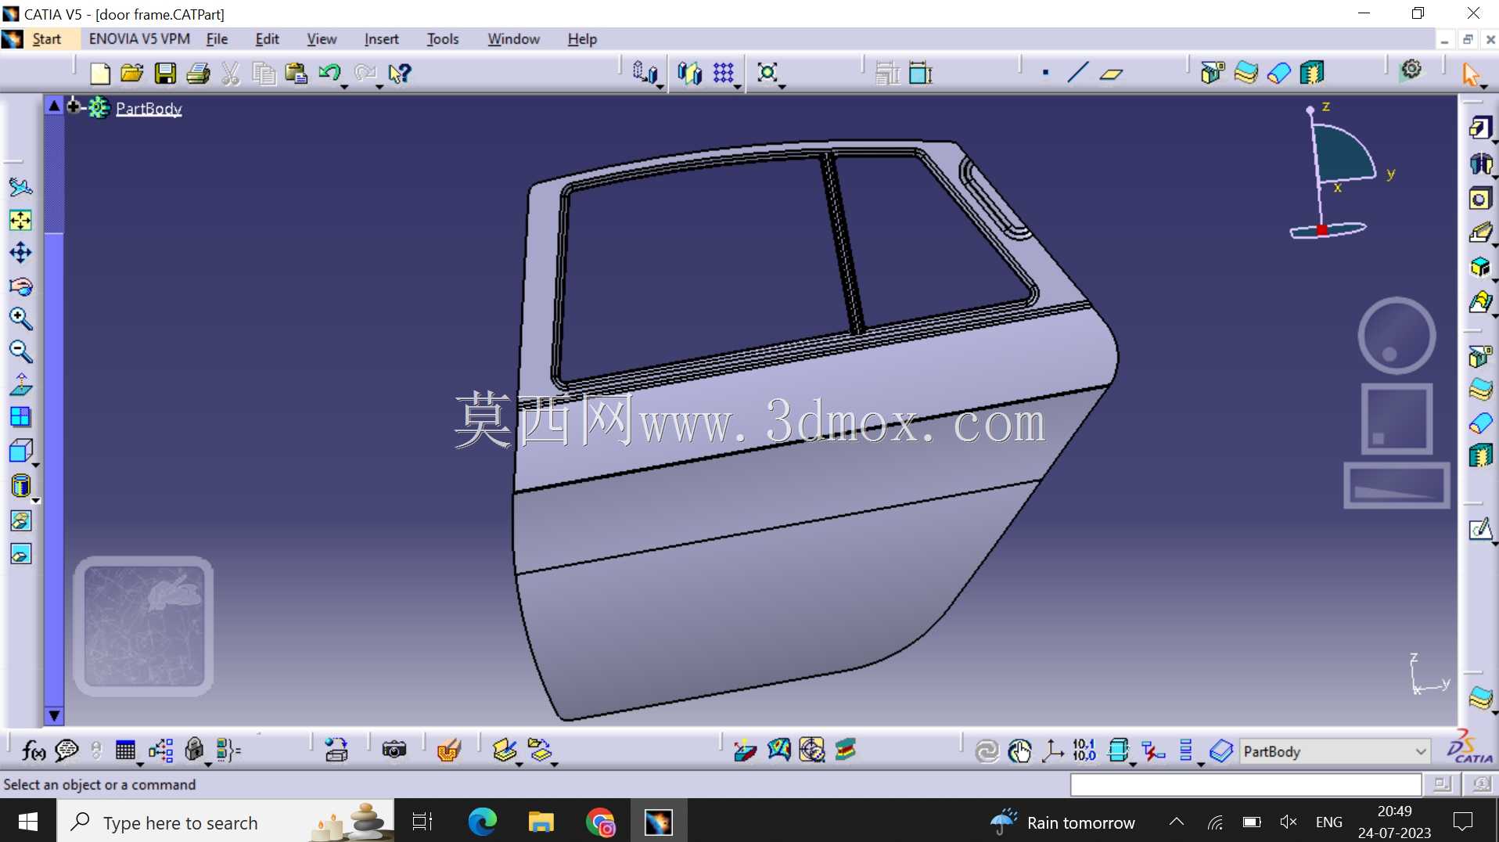Open the shading mode dropdown arrow
The height and width of the screenshot is (842, 1499).
tap(36, 501)
